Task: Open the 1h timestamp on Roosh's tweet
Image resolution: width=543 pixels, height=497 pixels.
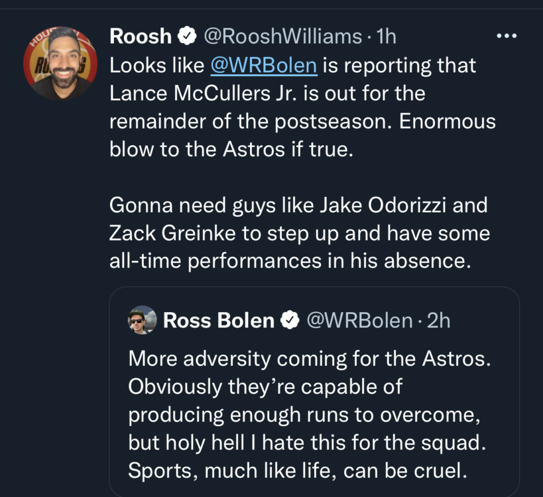Action: click(385, 36)
